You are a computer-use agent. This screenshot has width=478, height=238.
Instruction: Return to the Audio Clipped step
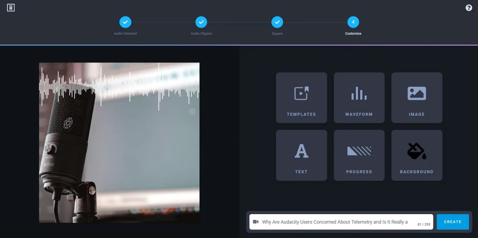[201, 33]
